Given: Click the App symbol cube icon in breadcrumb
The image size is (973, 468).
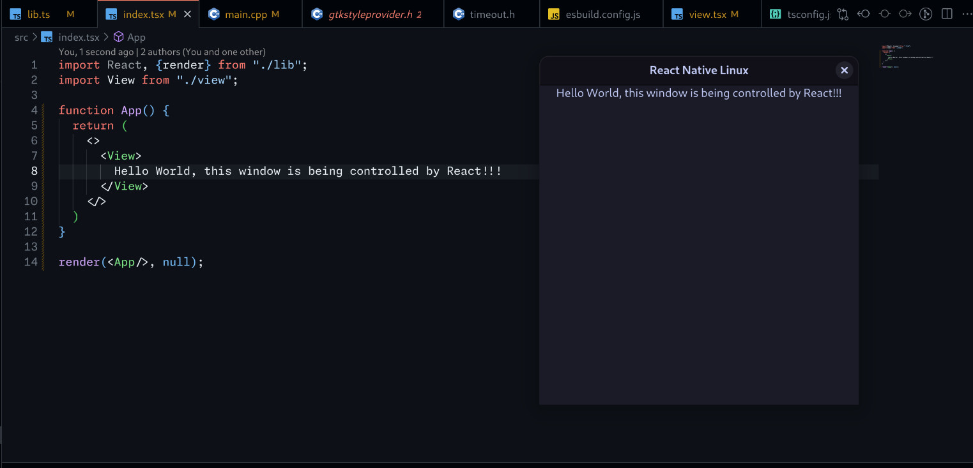Looking at the screenshot, I should (x=118, y=37).
